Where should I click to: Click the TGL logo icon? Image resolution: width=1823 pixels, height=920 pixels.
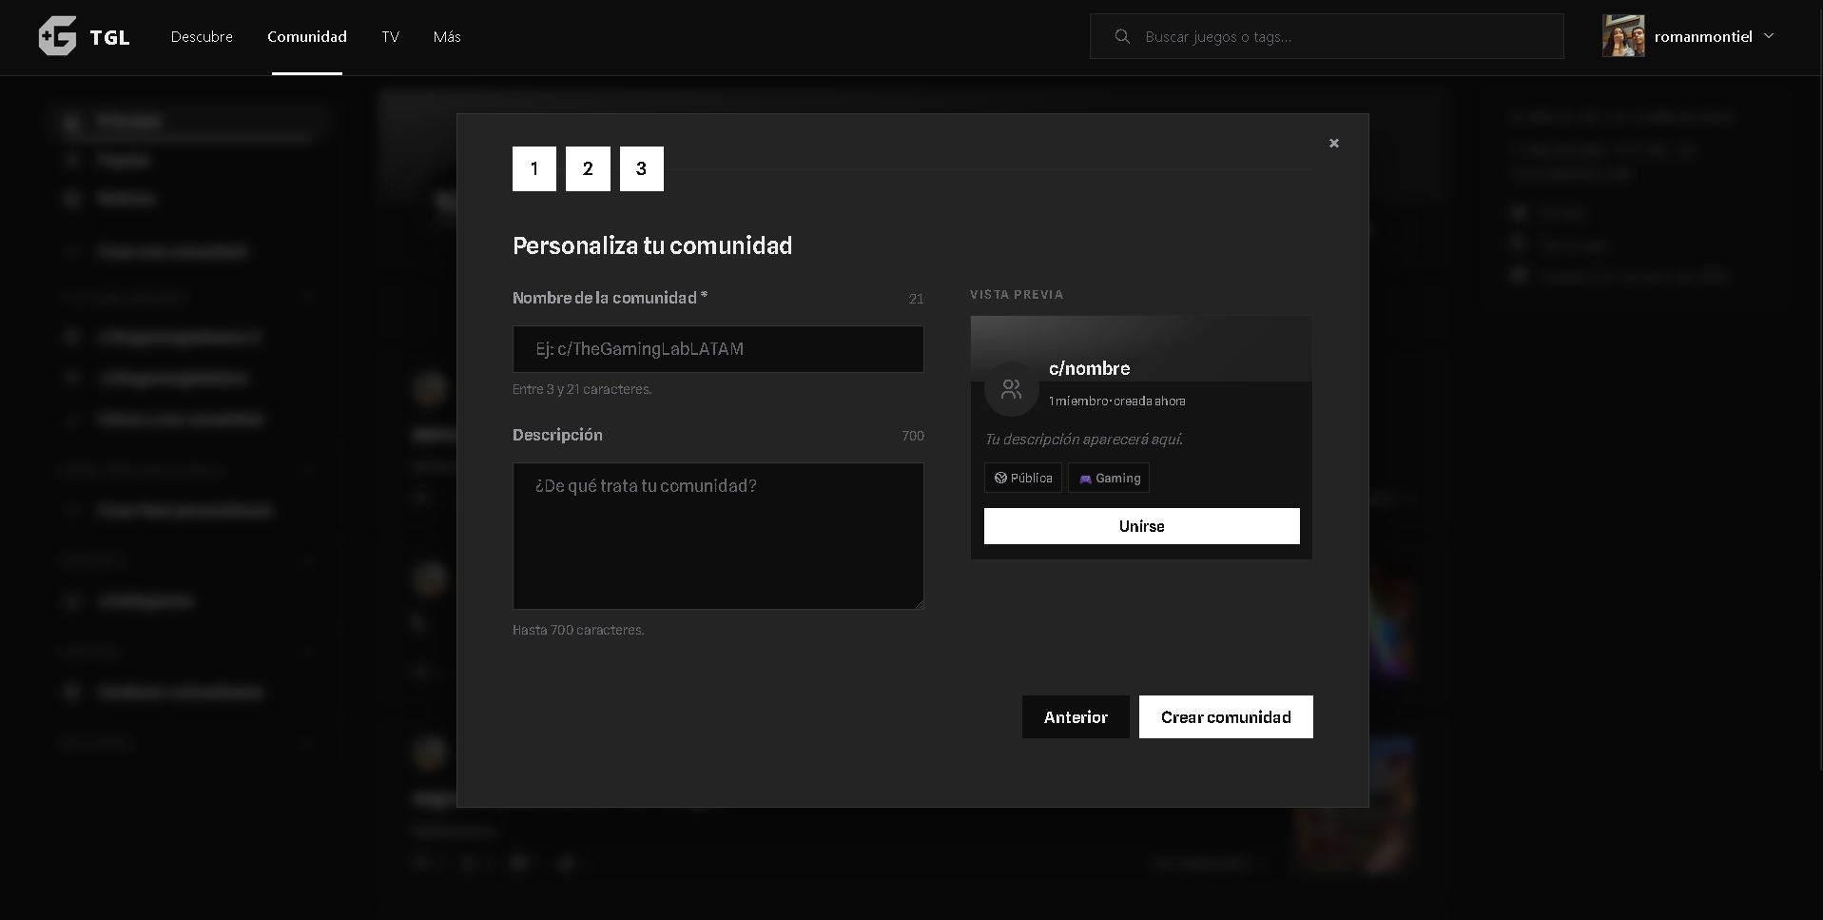point(57,36)
